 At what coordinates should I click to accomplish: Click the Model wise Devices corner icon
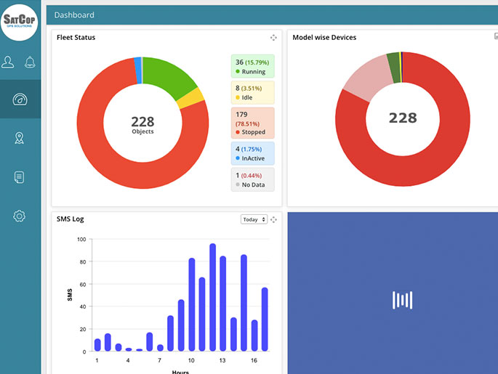pyautogui.click(x=496, y=36)
